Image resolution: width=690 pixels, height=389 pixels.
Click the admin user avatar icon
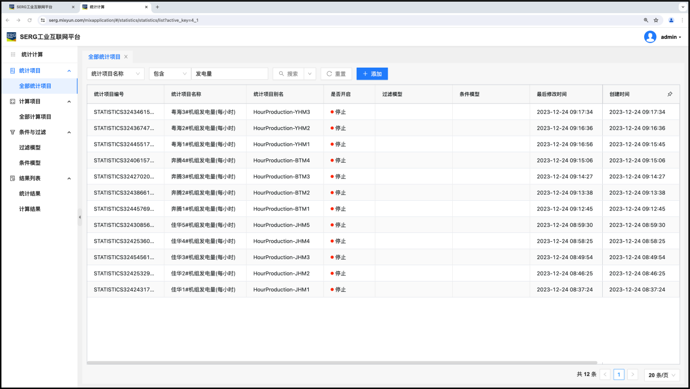coord(650,37)
